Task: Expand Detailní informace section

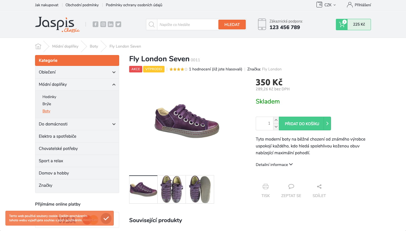Action: click(x=274, y=165)
